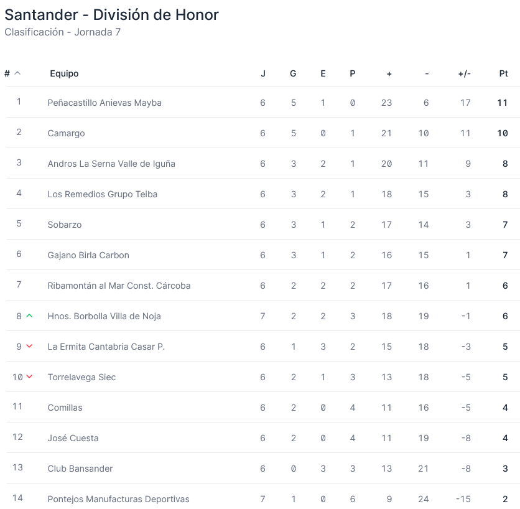Sort by the P losses column header
This screenshot has height=509, width=520.
click(353, 73)
